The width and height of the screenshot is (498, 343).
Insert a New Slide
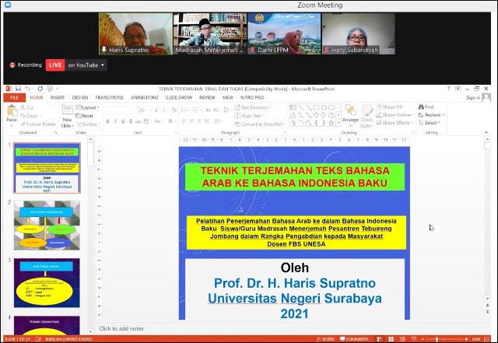pos(67,116)
